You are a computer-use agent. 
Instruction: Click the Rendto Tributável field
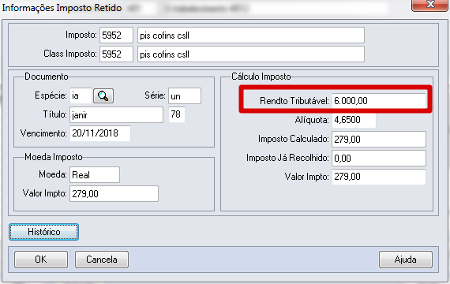(x=379, y=101)
